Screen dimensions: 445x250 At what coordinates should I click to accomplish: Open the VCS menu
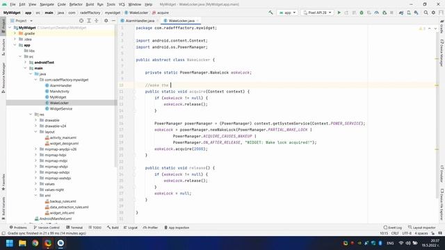coord(122,4)
